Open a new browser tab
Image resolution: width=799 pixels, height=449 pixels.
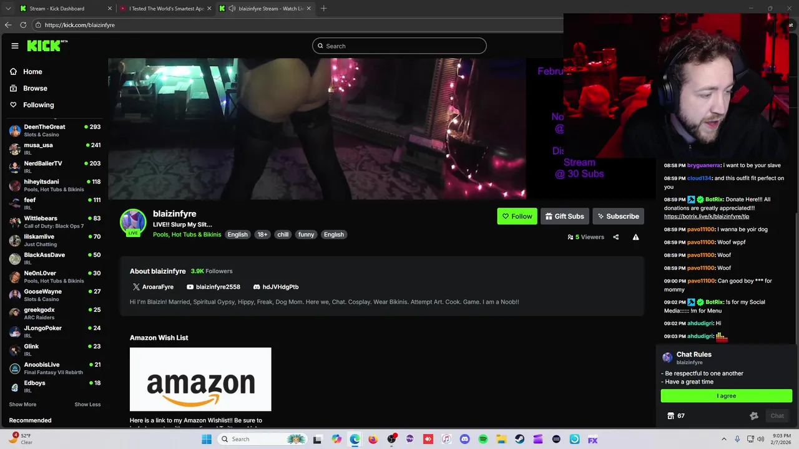pos(323,9)
